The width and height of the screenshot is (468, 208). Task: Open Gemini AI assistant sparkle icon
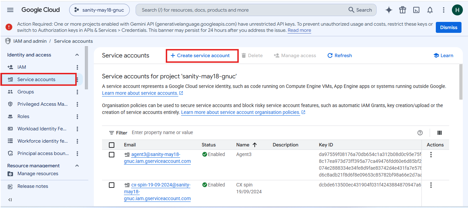point(389,10)
